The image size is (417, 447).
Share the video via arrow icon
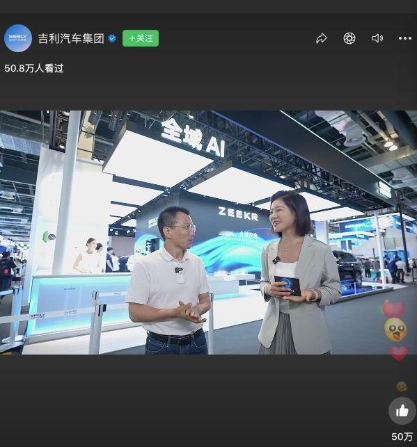coord(322,38)
